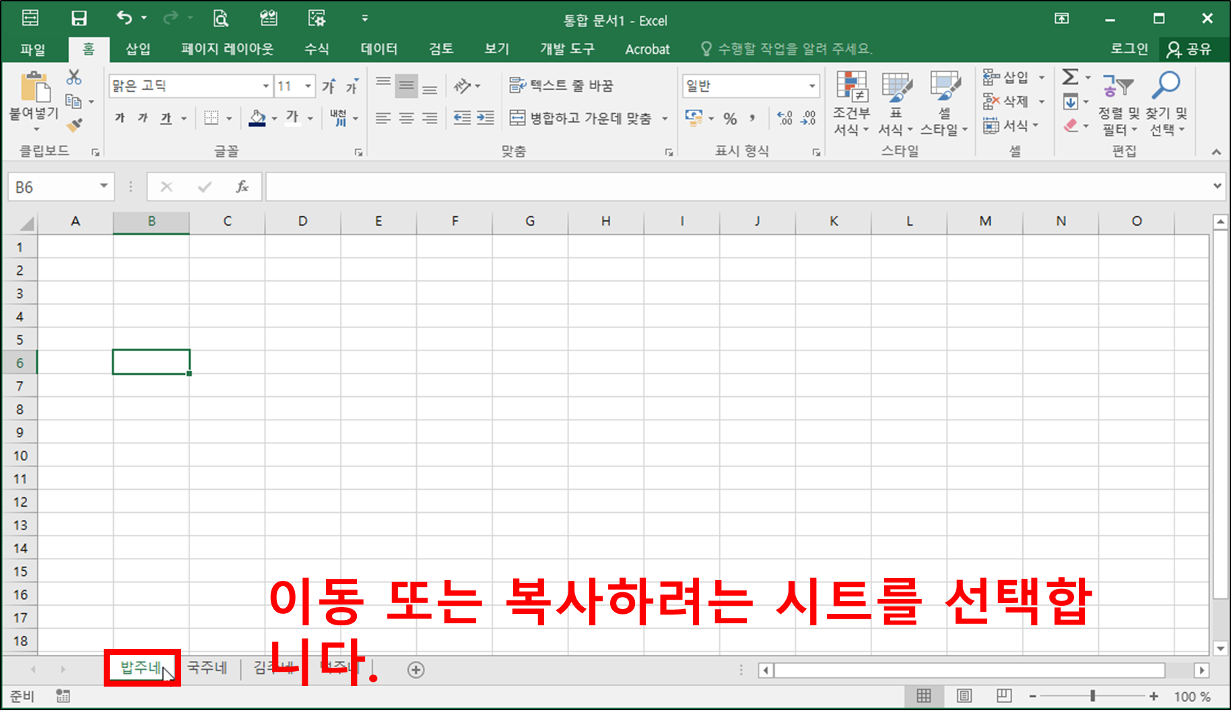Toggle Wrap Text (텍스트 줄 바꿈)

562,86
